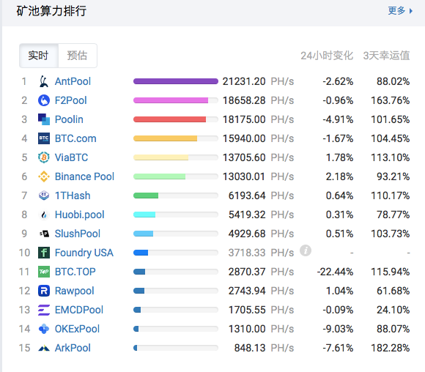Image resolution: width=425 pixels, height=372 pixels.
Task: Click AntPool's 21231.20 hashrate value
Action: click(x=244, y=81)
